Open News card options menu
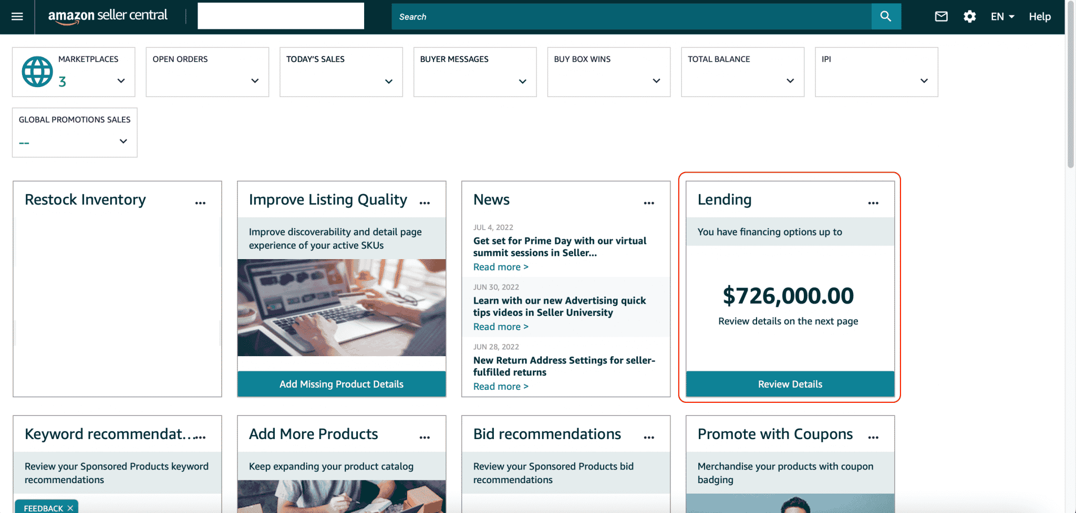1076x513 pixels. point(649,202)
